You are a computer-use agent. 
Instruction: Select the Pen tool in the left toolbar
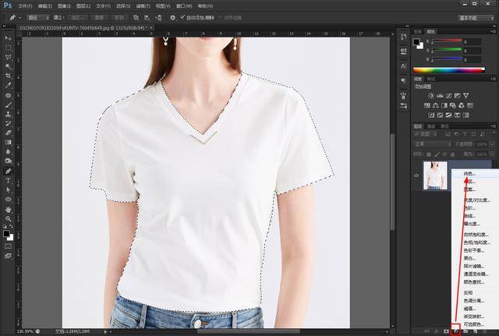(9, 171)
